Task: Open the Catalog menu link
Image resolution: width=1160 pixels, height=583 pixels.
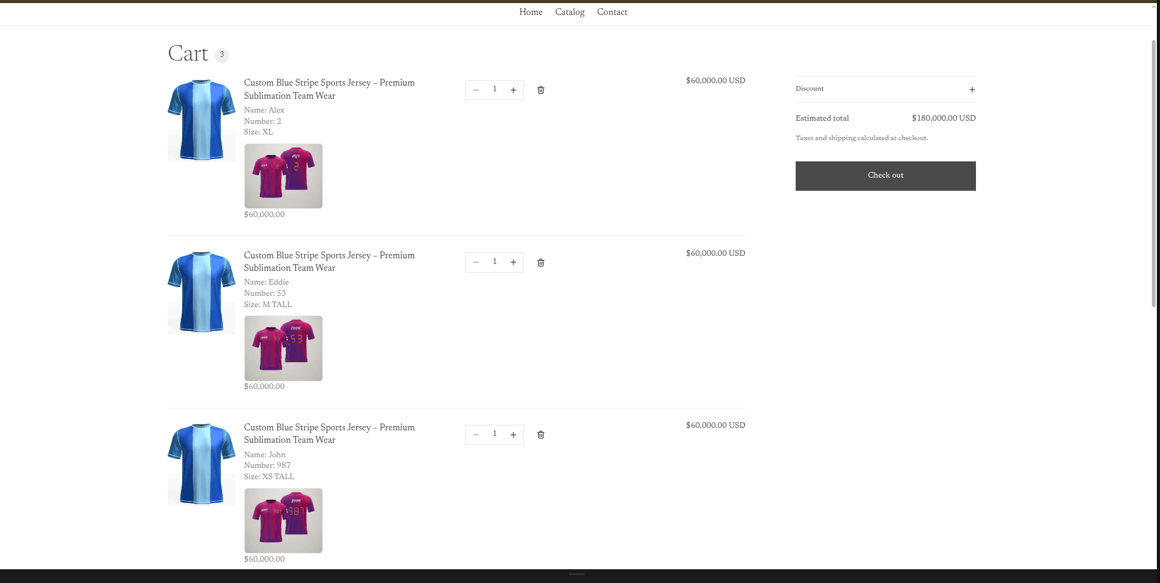Action: (570, 13)
